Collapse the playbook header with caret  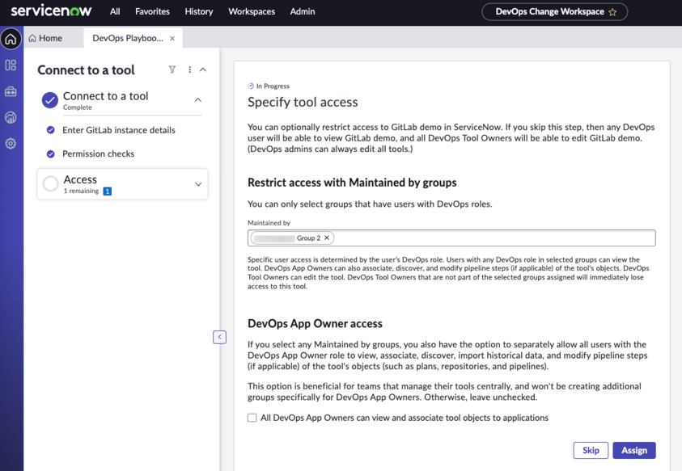(x=203, y=69)
